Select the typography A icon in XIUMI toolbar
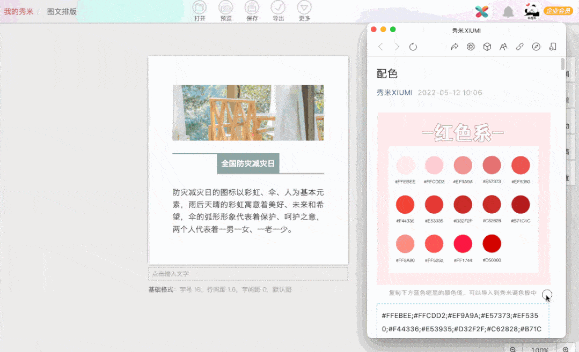Screen dimensions: 579x352 [x=503, y=47]
